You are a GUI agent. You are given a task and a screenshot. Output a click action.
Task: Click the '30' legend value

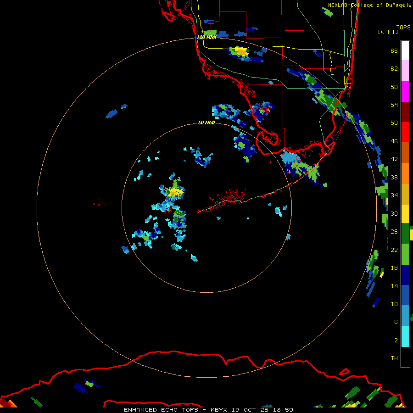pyautogui.click(x=394, y=214)
